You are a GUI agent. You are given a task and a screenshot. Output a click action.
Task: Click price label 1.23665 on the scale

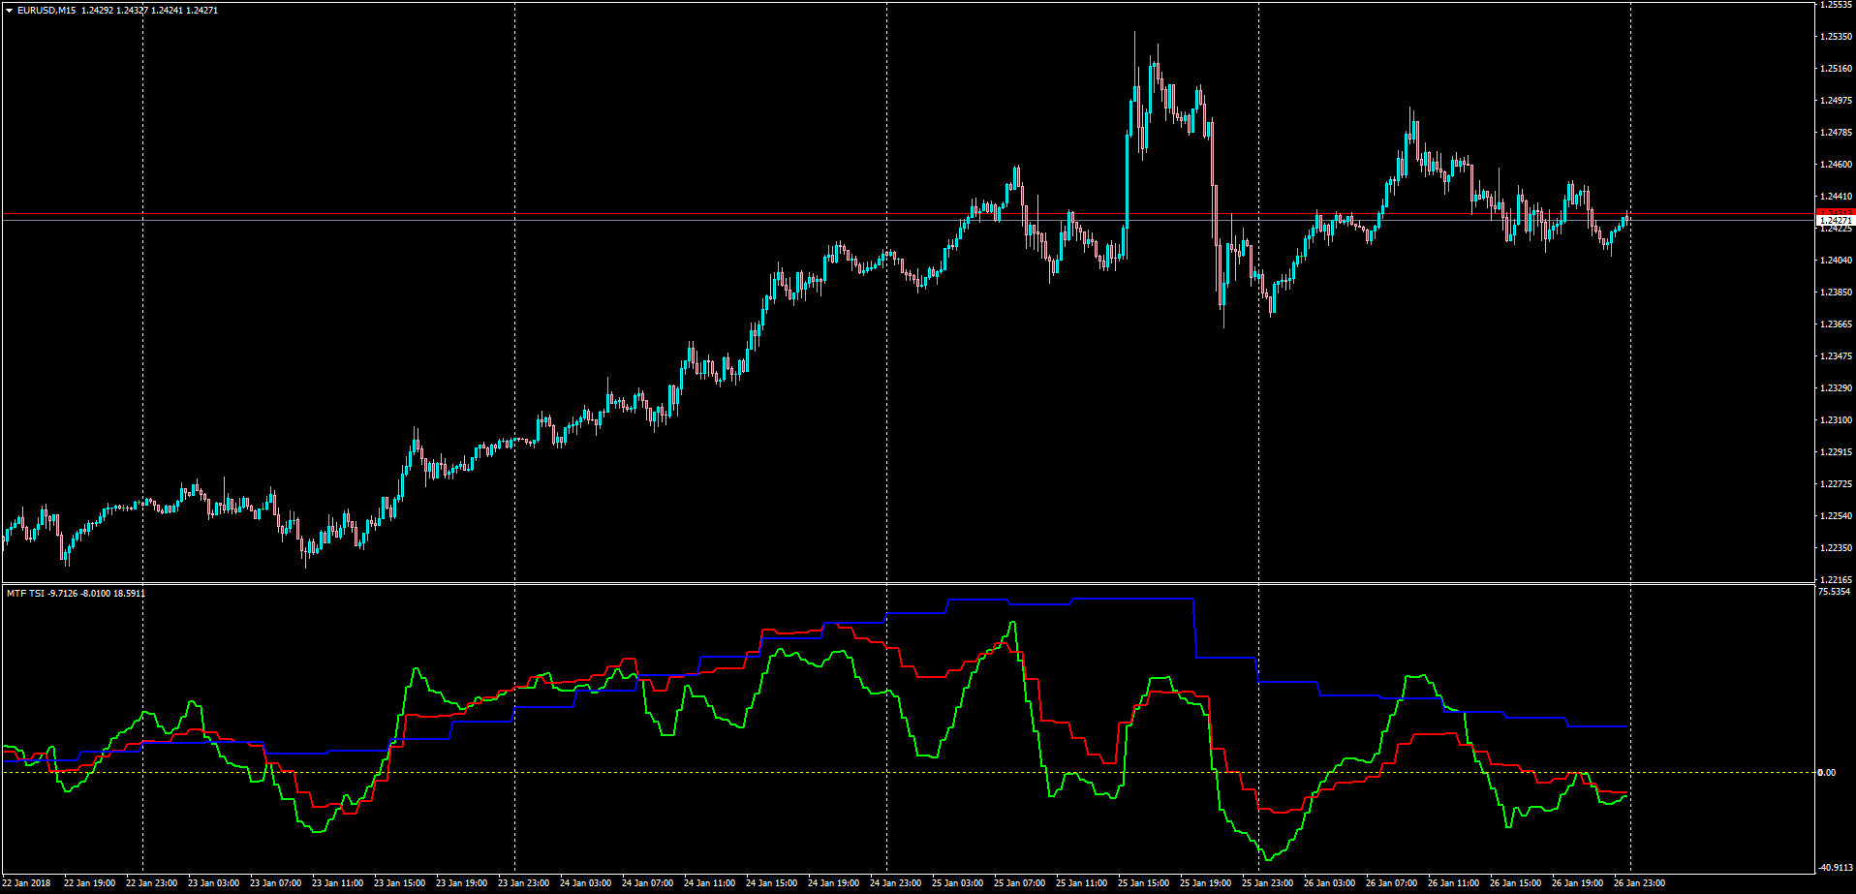pyautogui.click(x=1837, y=324)
